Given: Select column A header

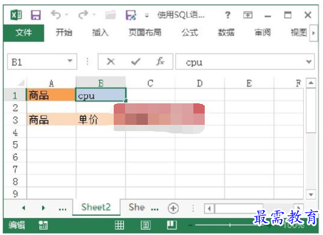Looking at the screenshot, I should pos(51,83).
